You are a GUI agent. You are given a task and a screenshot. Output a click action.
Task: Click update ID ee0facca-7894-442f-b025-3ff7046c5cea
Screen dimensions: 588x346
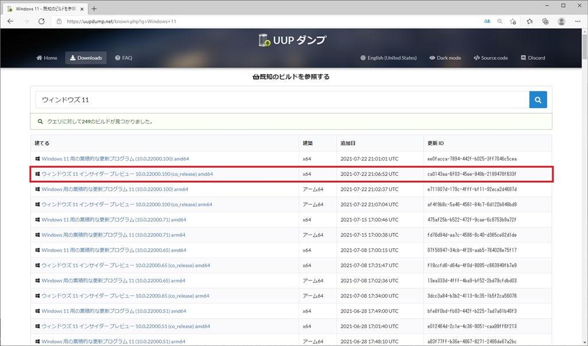[472, 159]
